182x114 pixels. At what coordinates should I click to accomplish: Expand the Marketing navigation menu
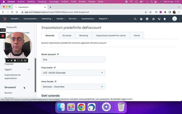pos(47,19)
